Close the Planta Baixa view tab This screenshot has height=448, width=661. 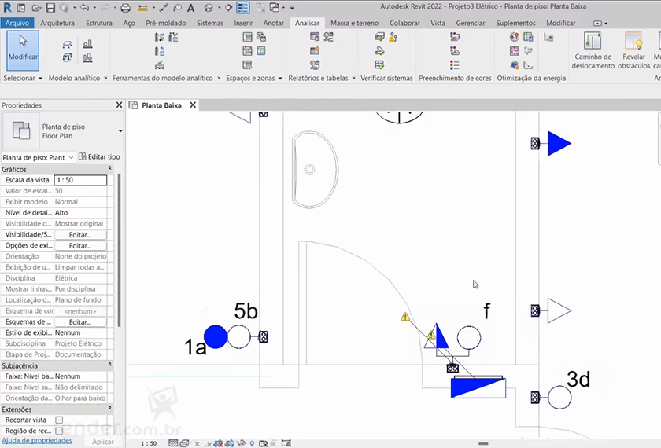click(x=191, y=105)
